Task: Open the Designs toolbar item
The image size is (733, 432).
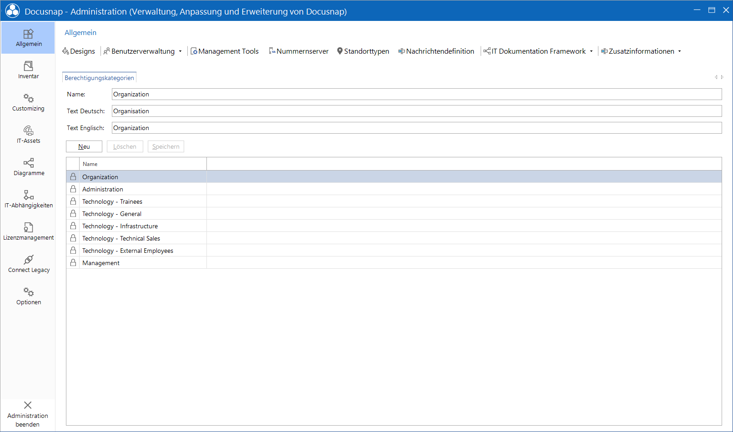Action: 79,51
